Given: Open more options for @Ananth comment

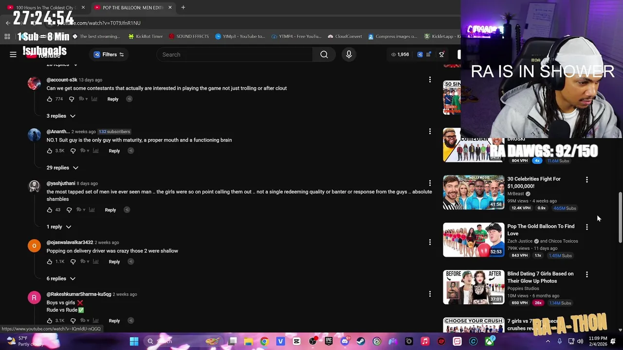Looking at the screenshot, I should 430,131.
